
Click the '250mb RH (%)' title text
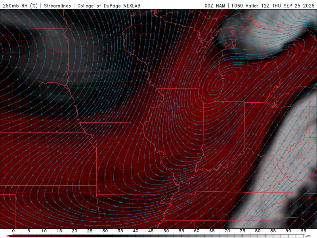(20, 6)
